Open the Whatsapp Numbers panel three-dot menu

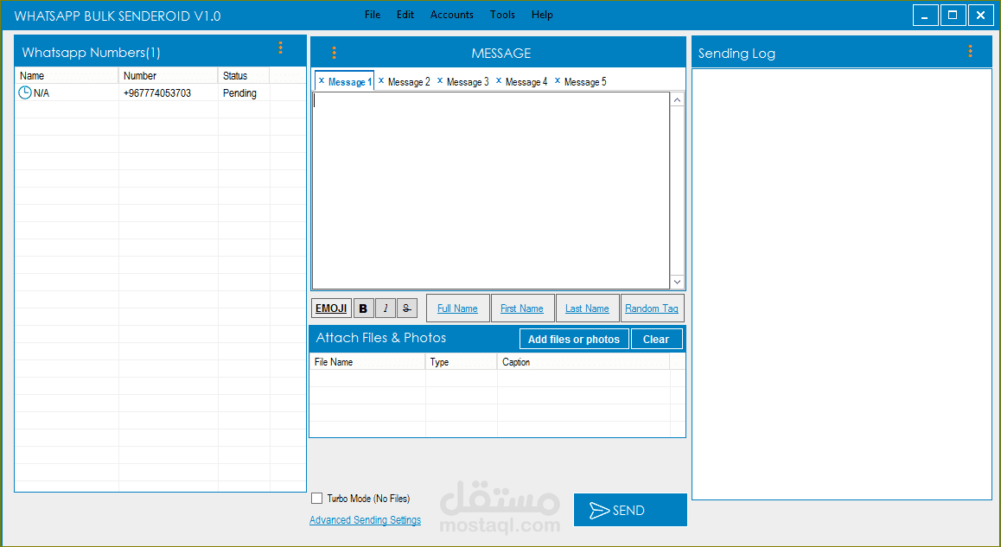280,48
